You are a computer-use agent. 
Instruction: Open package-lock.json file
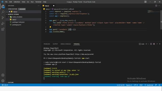pyautogui.click(x=18, y=22)
